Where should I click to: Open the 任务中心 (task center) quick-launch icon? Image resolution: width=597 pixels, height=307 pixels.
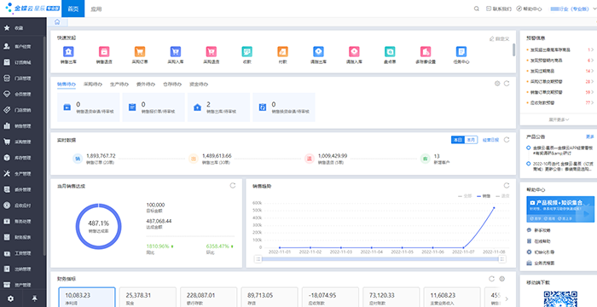[x=461, y=52]
